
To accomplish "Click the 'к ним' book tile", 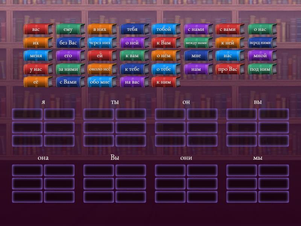I will coord(164,82).
